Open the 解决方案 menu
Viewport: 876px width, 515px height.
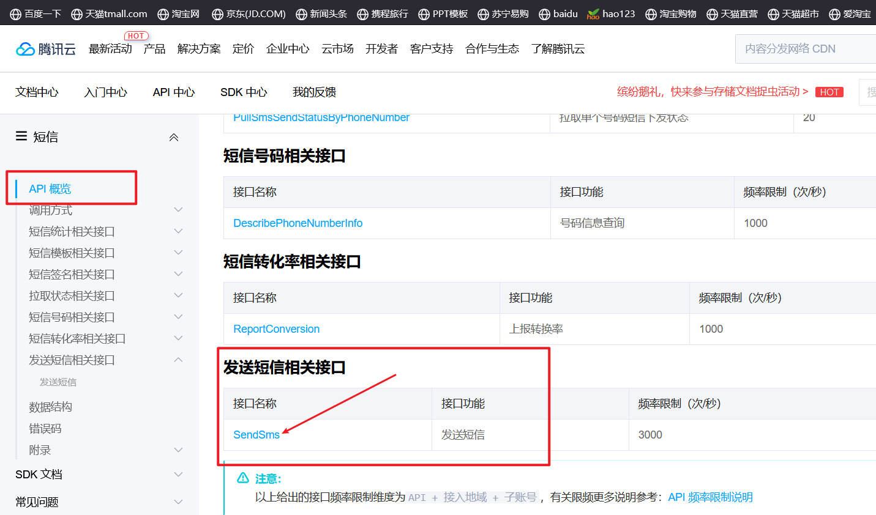(x=199, y=49)
